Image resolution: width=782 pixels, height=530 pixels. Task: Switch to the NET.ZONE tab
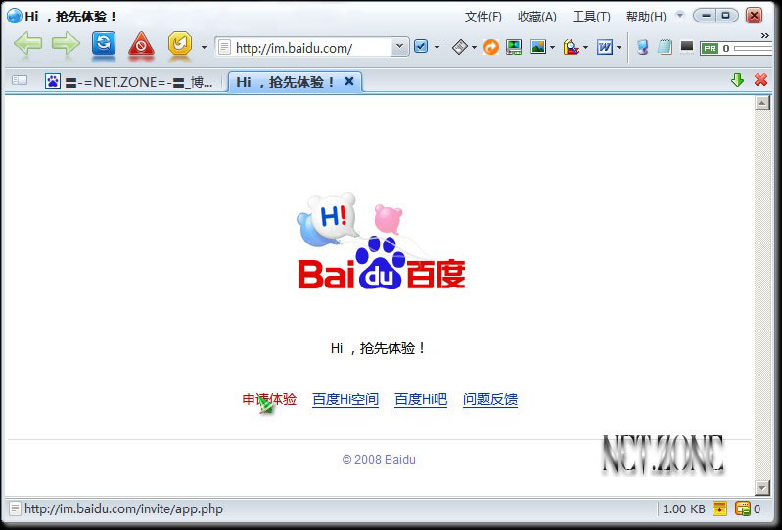[131, 82]
